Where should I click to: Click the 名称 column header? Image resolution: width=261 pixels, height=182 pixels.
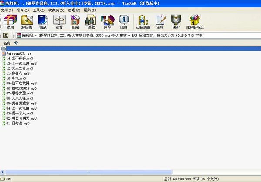(7, 43)
